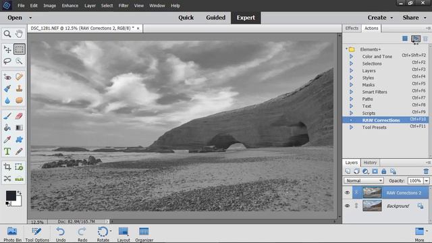The height and width of the screenshot is (243, 432).
Task: Select the Crop tool
Action: tap(7, 167)
